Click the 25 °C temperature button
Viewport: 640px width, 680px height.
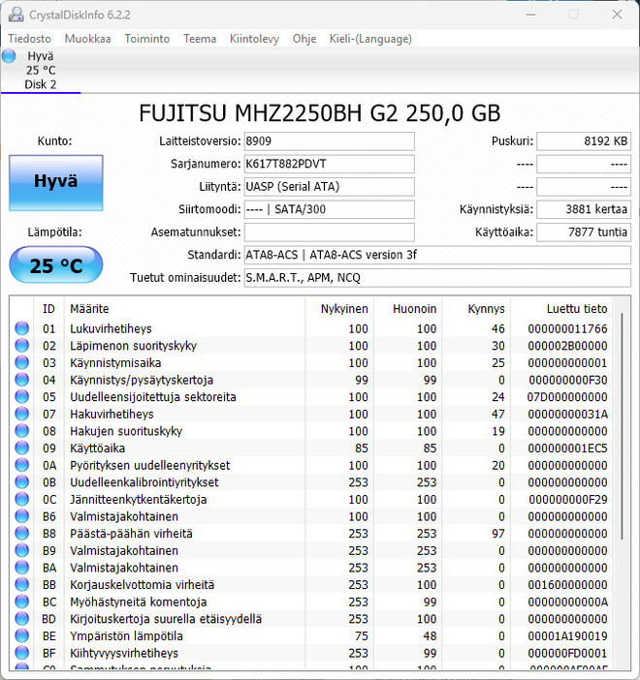56,265
